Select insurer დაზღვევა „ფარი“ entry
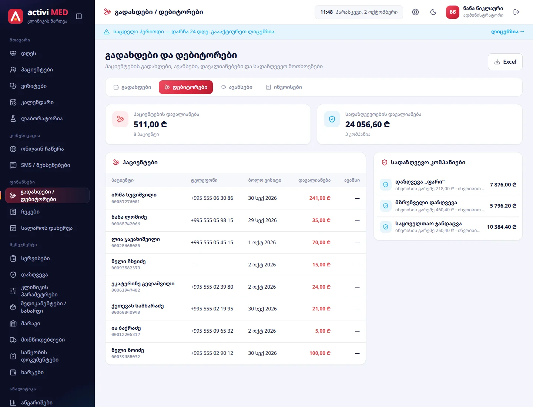This screenshot has height=407, width=533. point(448,185)
